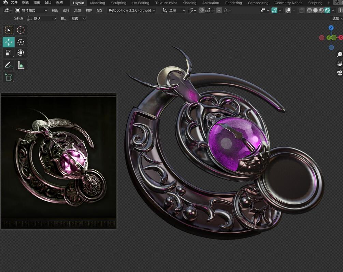The image size is (343, 272).
Task: Open the 添加 viewport menu
Action: tap(77, 10)
